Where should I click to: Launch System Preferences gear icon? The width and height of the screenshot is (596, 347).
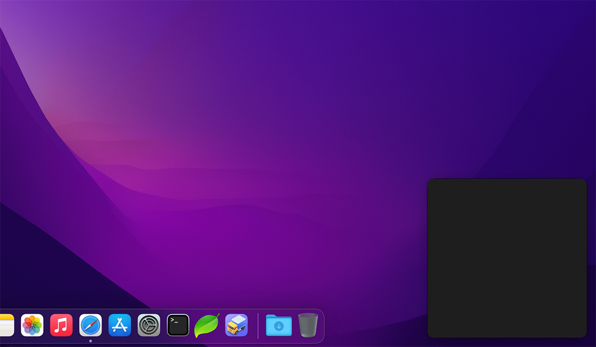coord(149,326)
